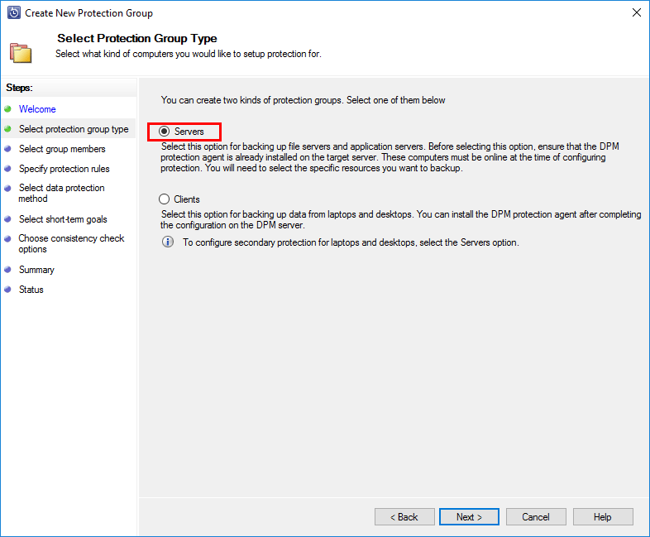The width and height of the screenshot is (650, 537).
Task: Close the Create New Protection Group window
Action: (636, 13)
